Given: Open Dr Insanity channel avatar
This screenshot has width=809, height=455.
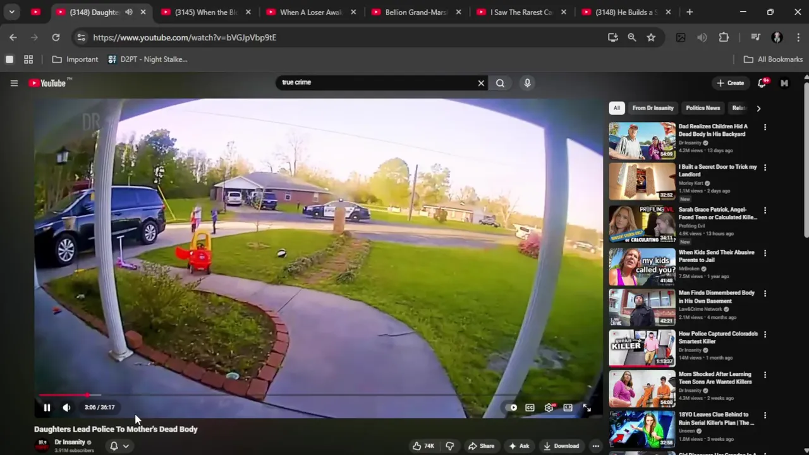Looking at the screenshot, I should (x=42, y=446).
